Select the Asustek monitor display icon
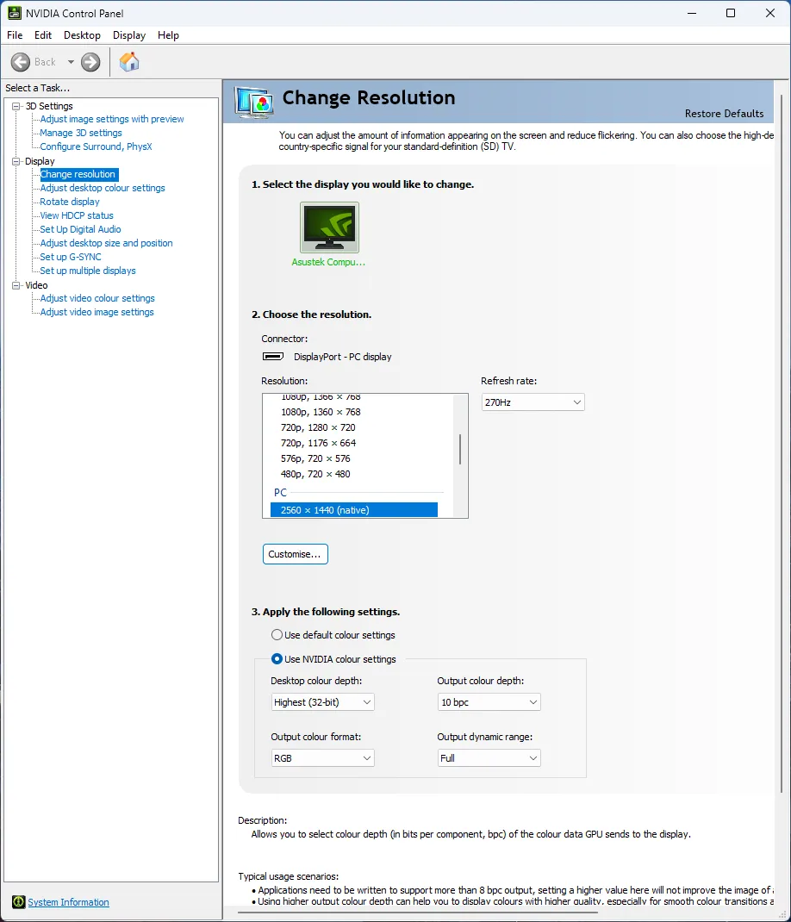 pos(329,227)
